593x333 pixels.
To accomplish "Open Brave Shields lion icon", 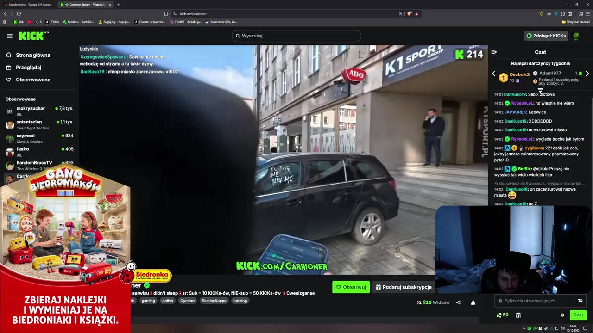I will [x=410, y=14].
